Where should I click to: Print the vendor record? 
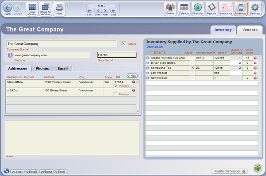[x=59, y=9]
